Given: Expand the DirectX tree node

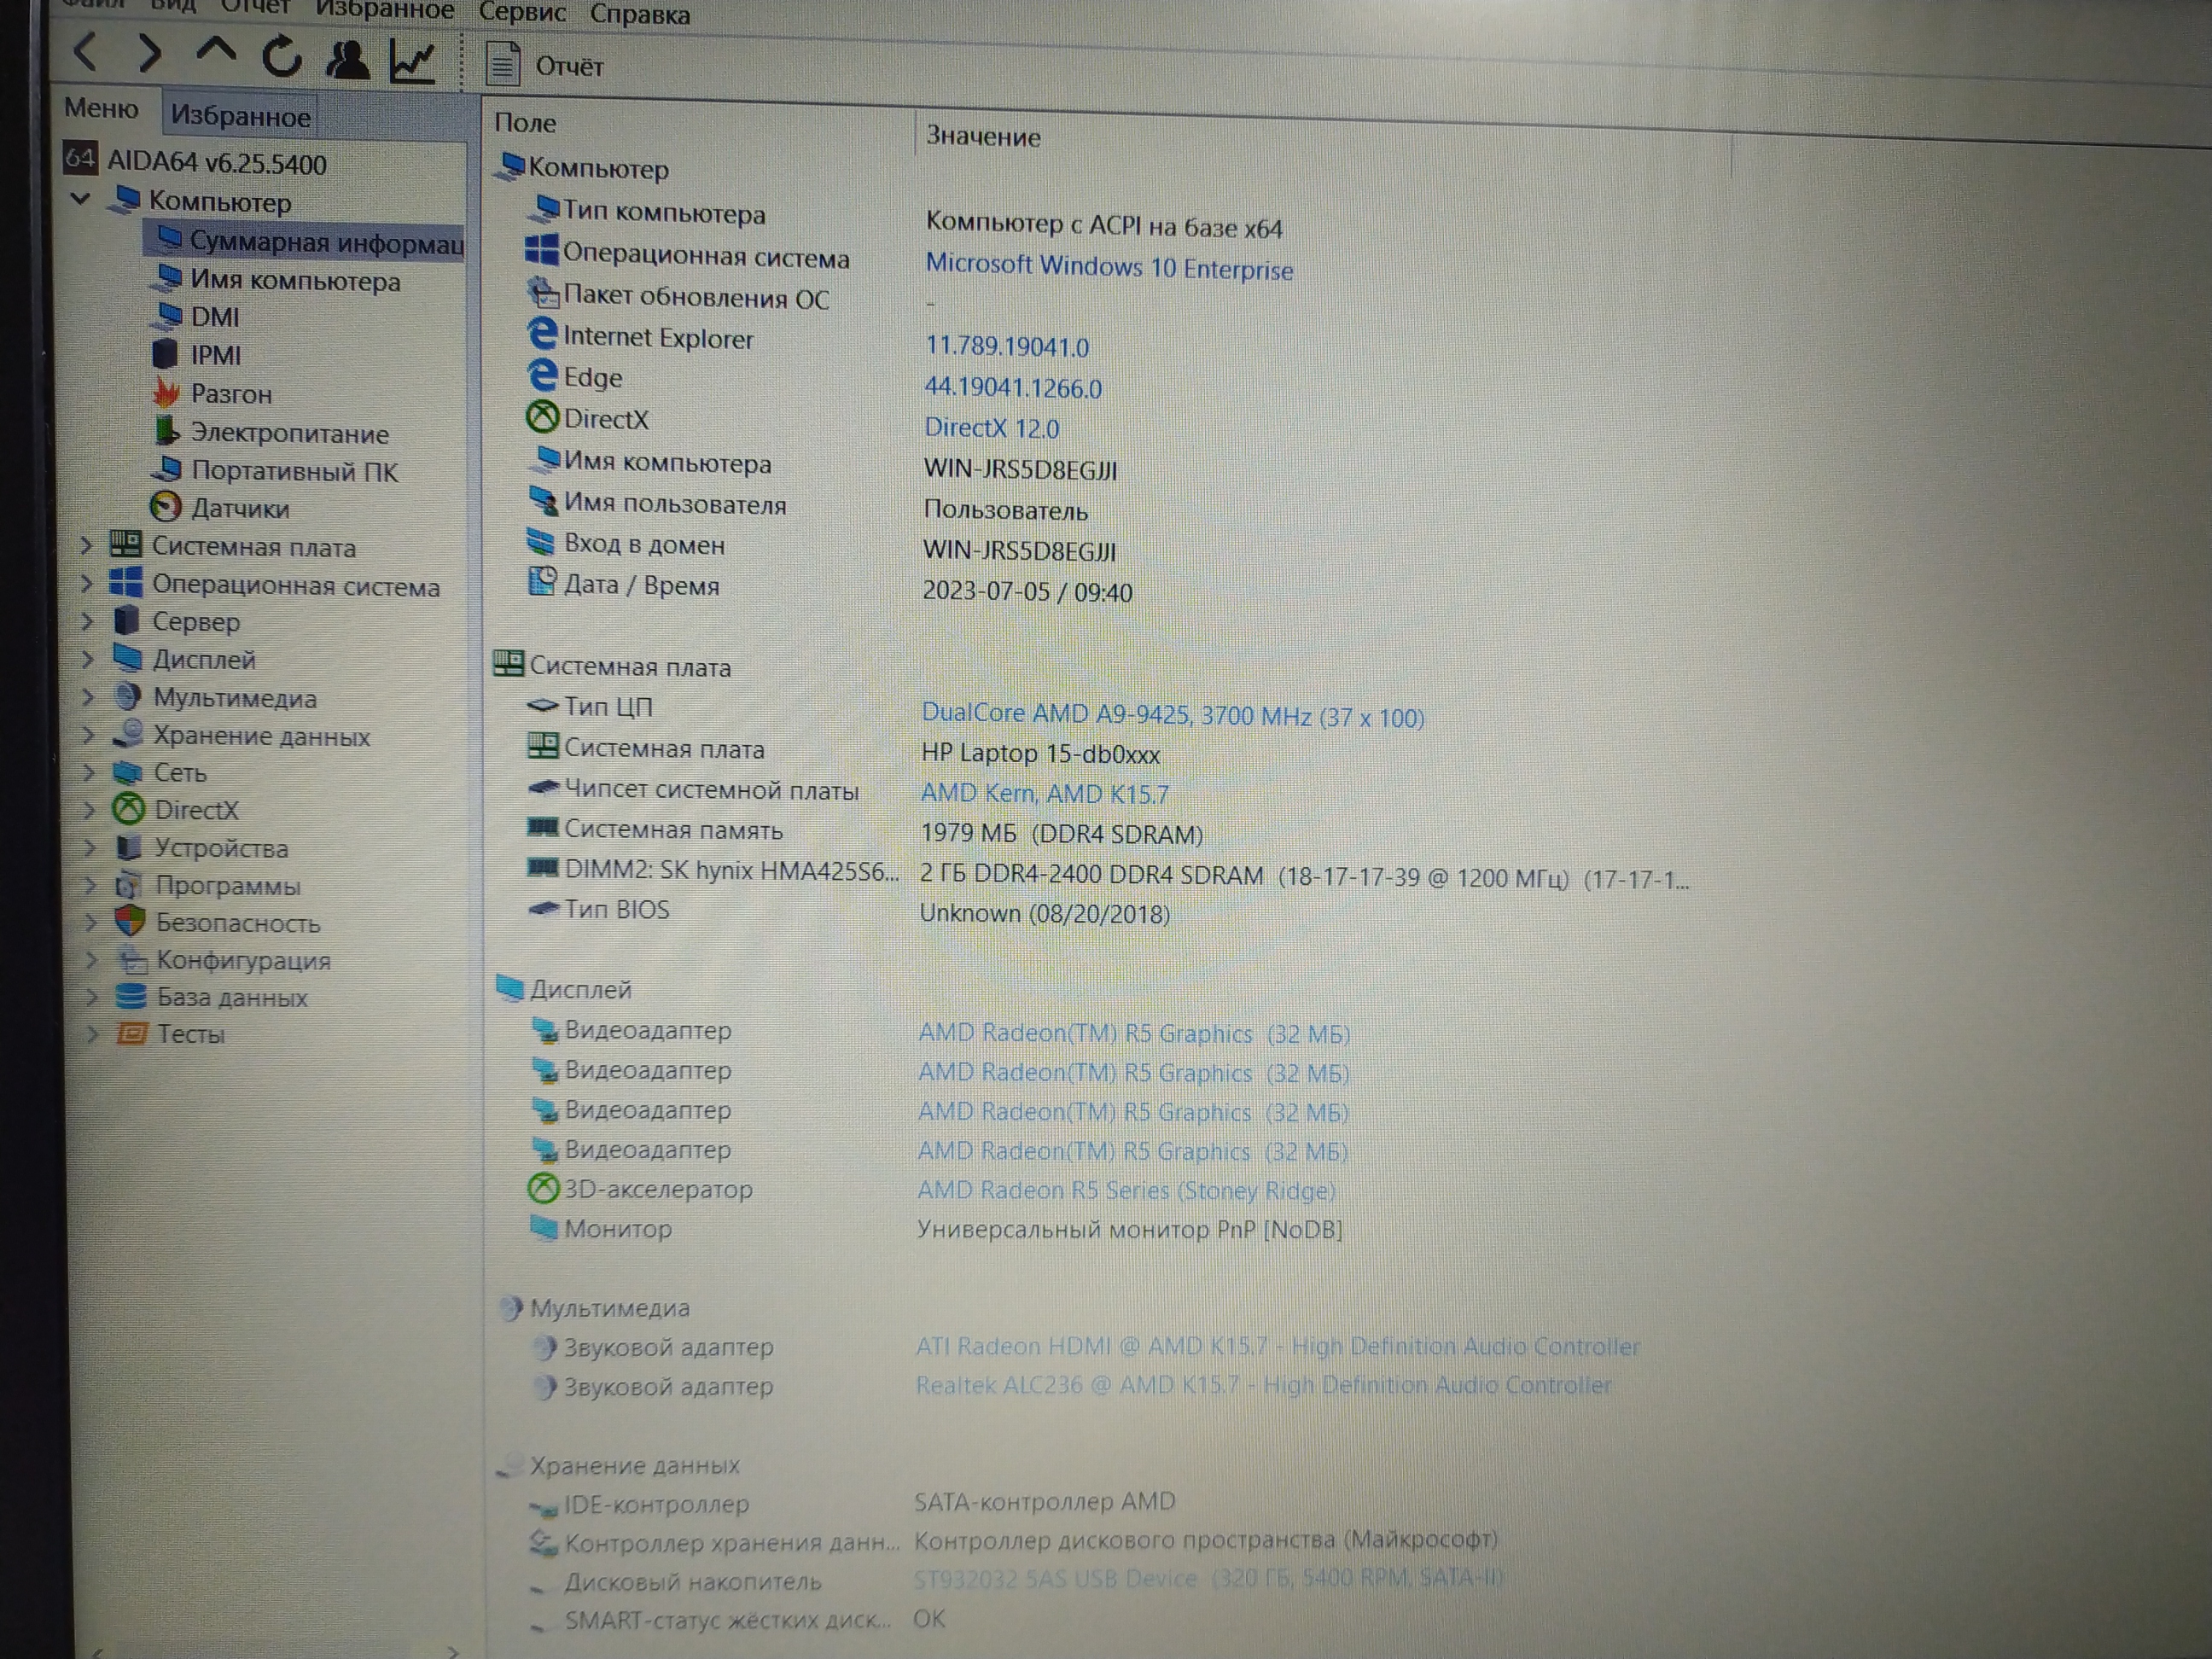Looking at the screenshot, I should 90,810.
